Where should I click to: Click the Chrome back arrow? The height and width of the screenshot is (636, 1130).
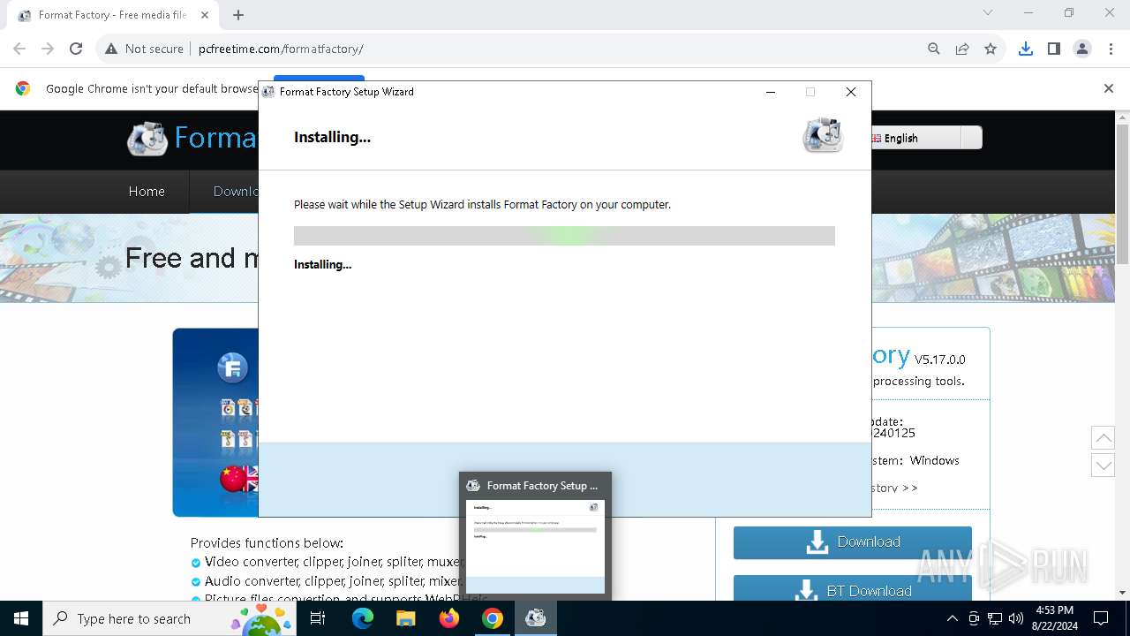[x=19, y=49]
